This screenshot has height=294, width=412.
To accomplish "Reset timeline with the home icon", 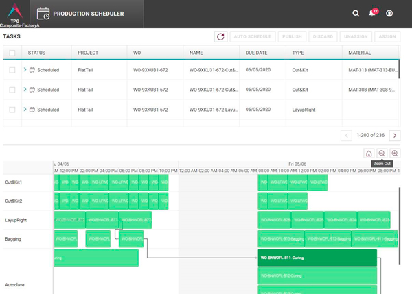I will (369, 154).
